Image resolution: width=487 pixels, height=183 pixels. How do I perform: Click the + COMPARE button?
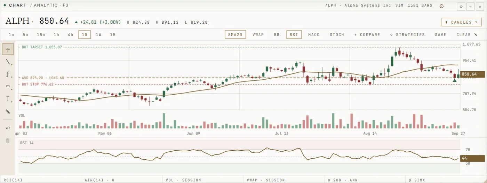(x=367, y=35)
